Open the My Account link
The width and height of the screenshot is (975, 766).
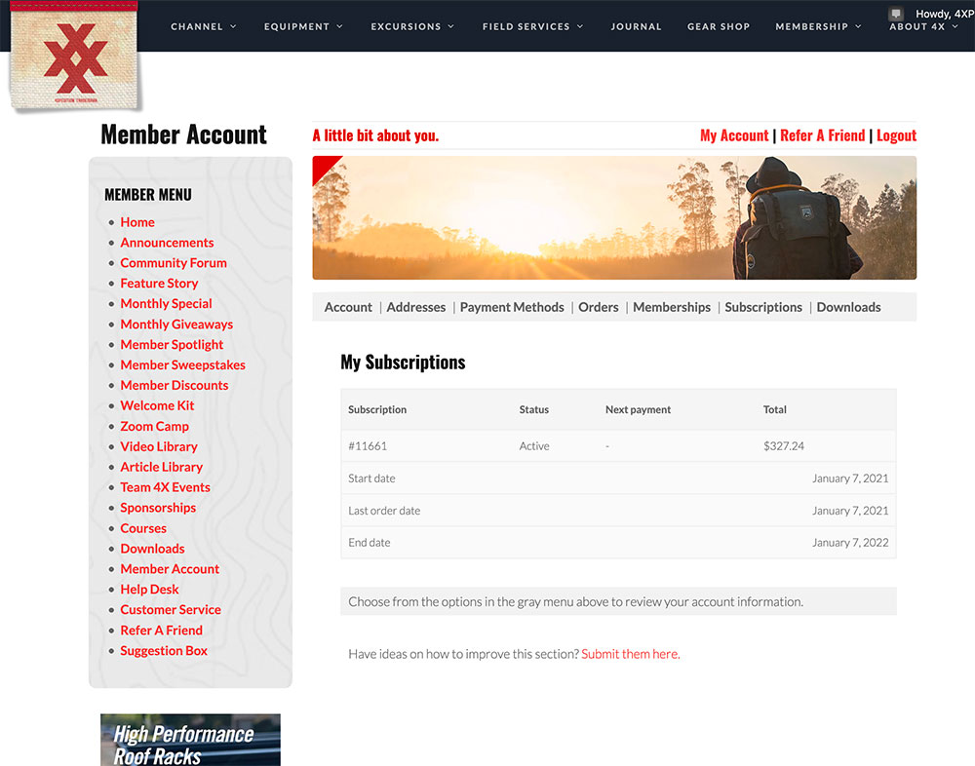point(734,135)
